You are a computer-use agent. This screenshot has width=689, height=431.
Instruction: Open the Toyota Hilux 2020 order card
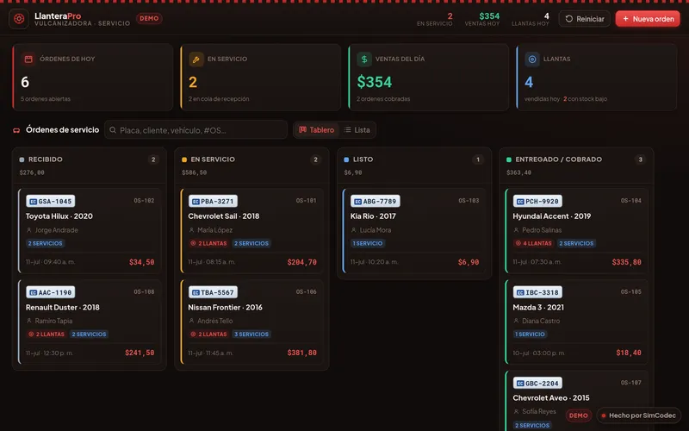click(90, 231)
